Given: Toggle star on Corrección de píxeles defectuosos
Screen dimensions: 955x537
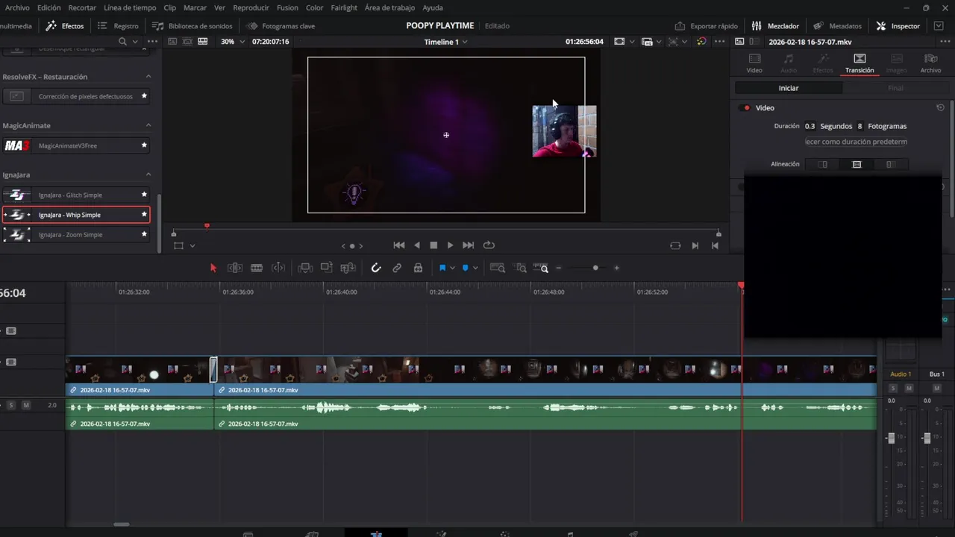Looking at the screenshot, I should 144,96.
